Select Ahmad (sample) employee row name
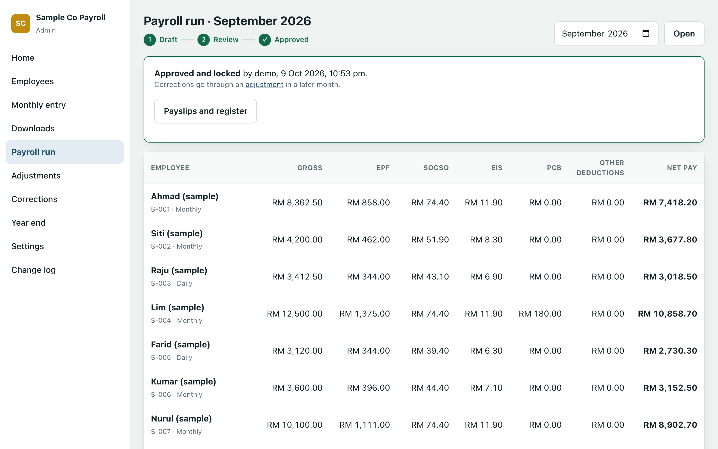 185,196
